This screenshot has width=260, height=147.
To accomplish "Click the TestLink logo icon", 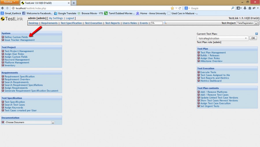I will pos(3,19).
